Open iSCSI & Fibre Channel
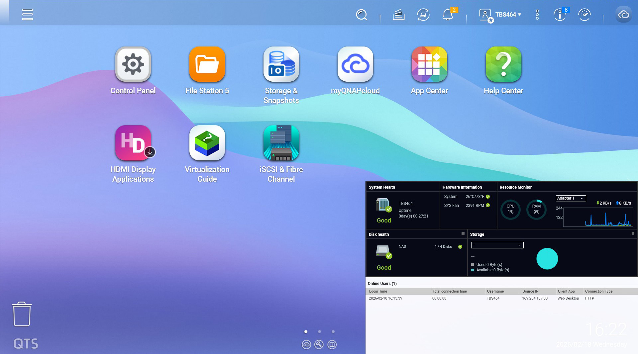638x354 pixels. (281, 143)
